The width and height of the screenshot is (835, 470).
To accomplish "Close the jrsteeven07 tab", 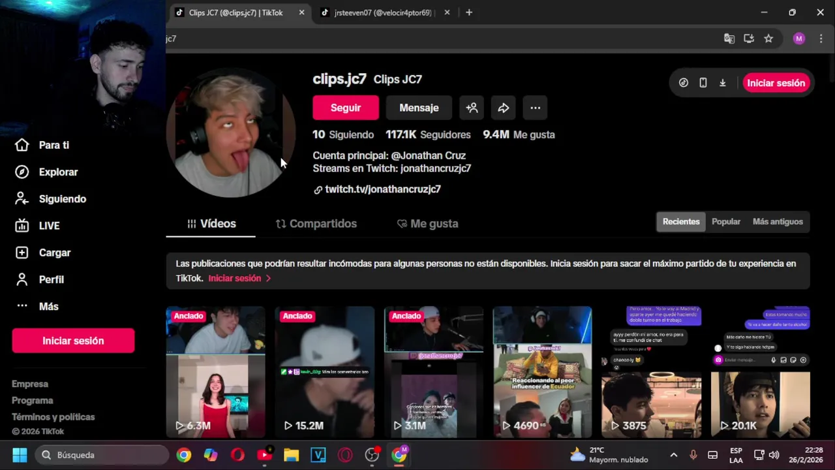I will point(447,12).
